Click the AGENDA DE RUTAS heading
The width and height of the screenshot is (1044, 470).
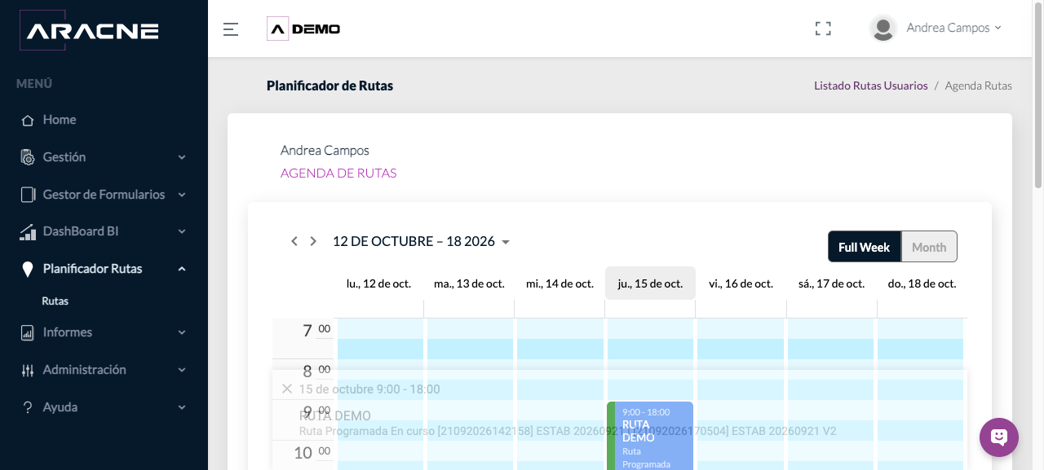[338, 174]
